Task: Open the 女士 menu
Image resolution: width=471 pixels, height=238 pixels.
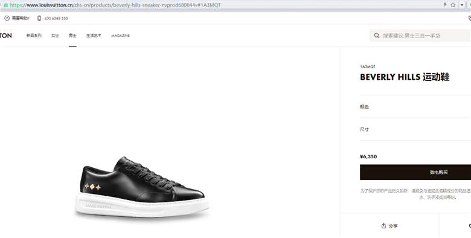Action: (x=55, y=36)
